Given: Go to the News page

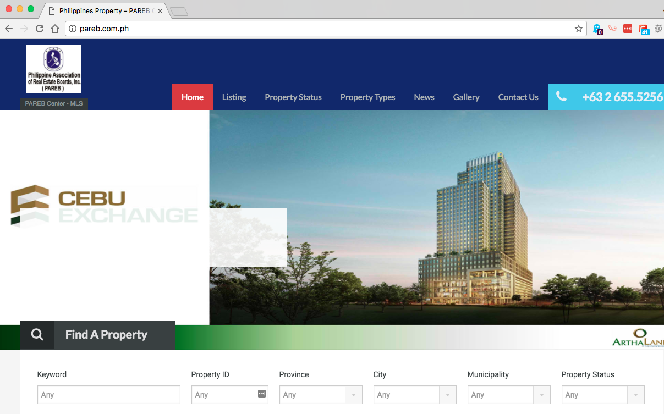Looking at the screenshot, I should pyautogui.click(x=424, y=97).
